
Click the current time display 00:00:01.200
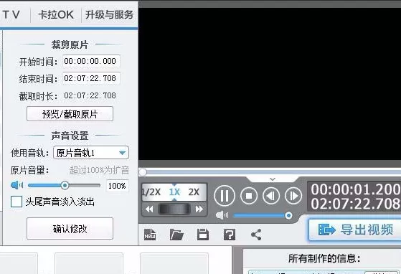pyautogui.click(x=356, y=189)
